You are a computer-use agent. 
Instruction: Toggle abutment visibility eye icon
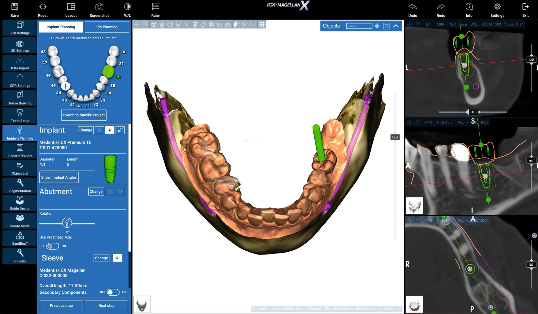pyautogui.click(x=120, y=192)
